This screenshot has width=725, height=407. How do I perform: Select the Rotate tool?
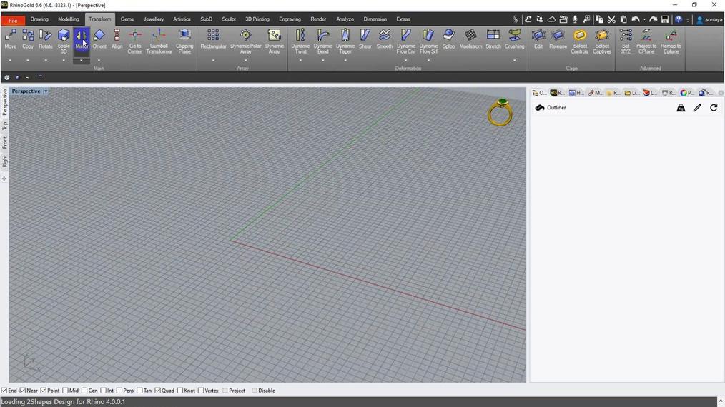pos(45,39)
